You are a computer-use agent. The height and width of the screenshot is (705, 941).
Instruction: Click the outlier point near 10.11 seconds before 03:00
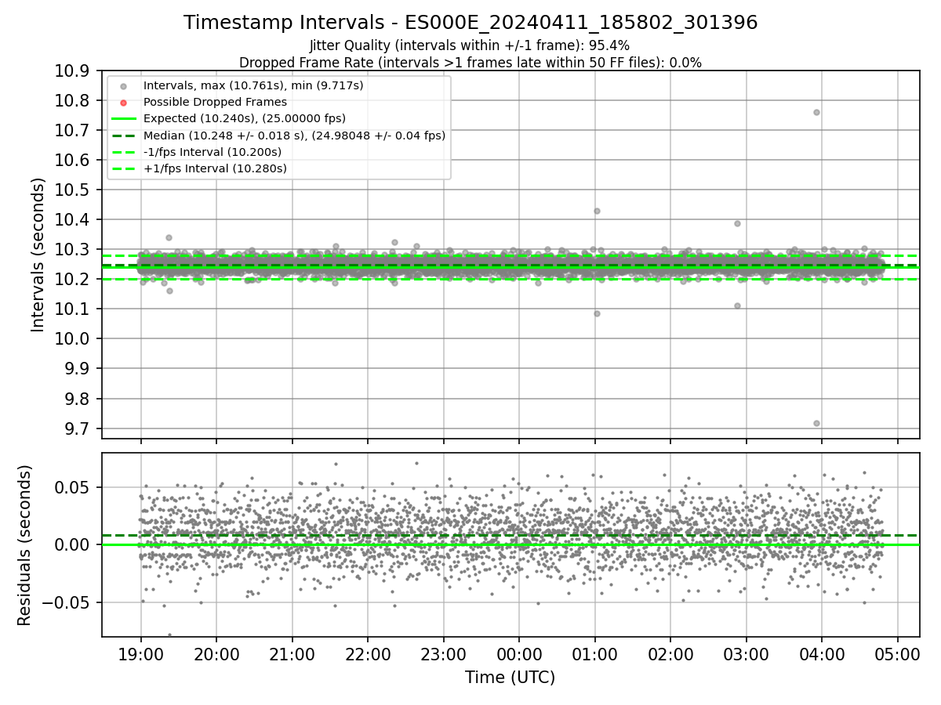(737, 305)
